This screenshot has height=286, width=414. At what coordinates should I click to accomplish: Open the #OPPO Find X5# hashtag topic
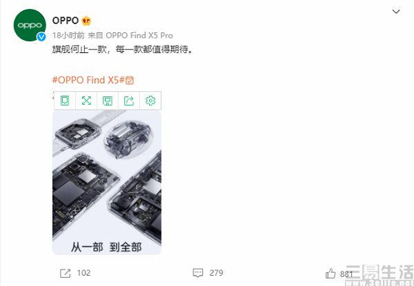(x=88, y=80)
